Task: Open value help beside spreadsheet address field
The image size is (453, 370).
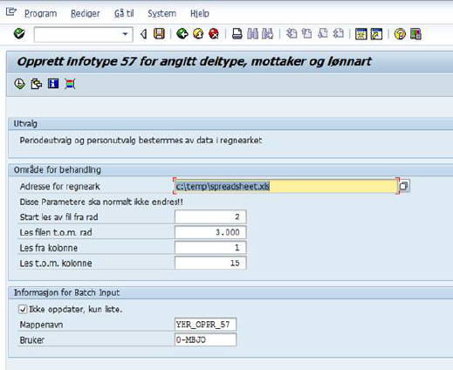Action: click(404, 186)
